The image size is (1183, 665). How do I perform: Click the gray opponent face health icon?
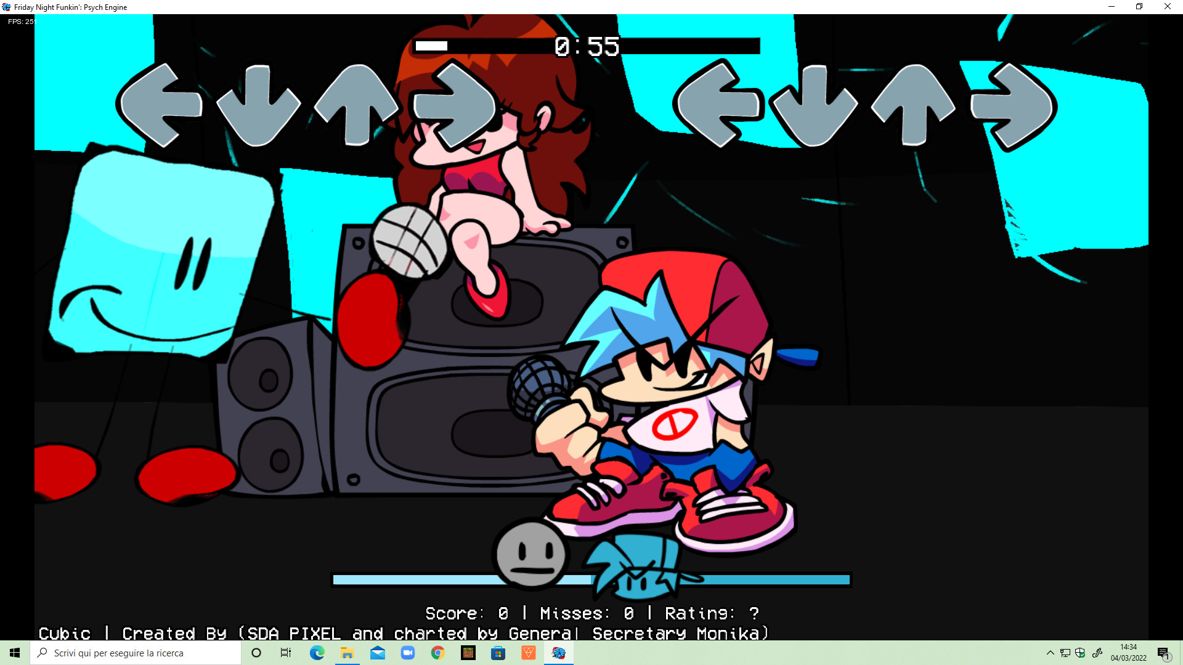click(x=531, y=554)
